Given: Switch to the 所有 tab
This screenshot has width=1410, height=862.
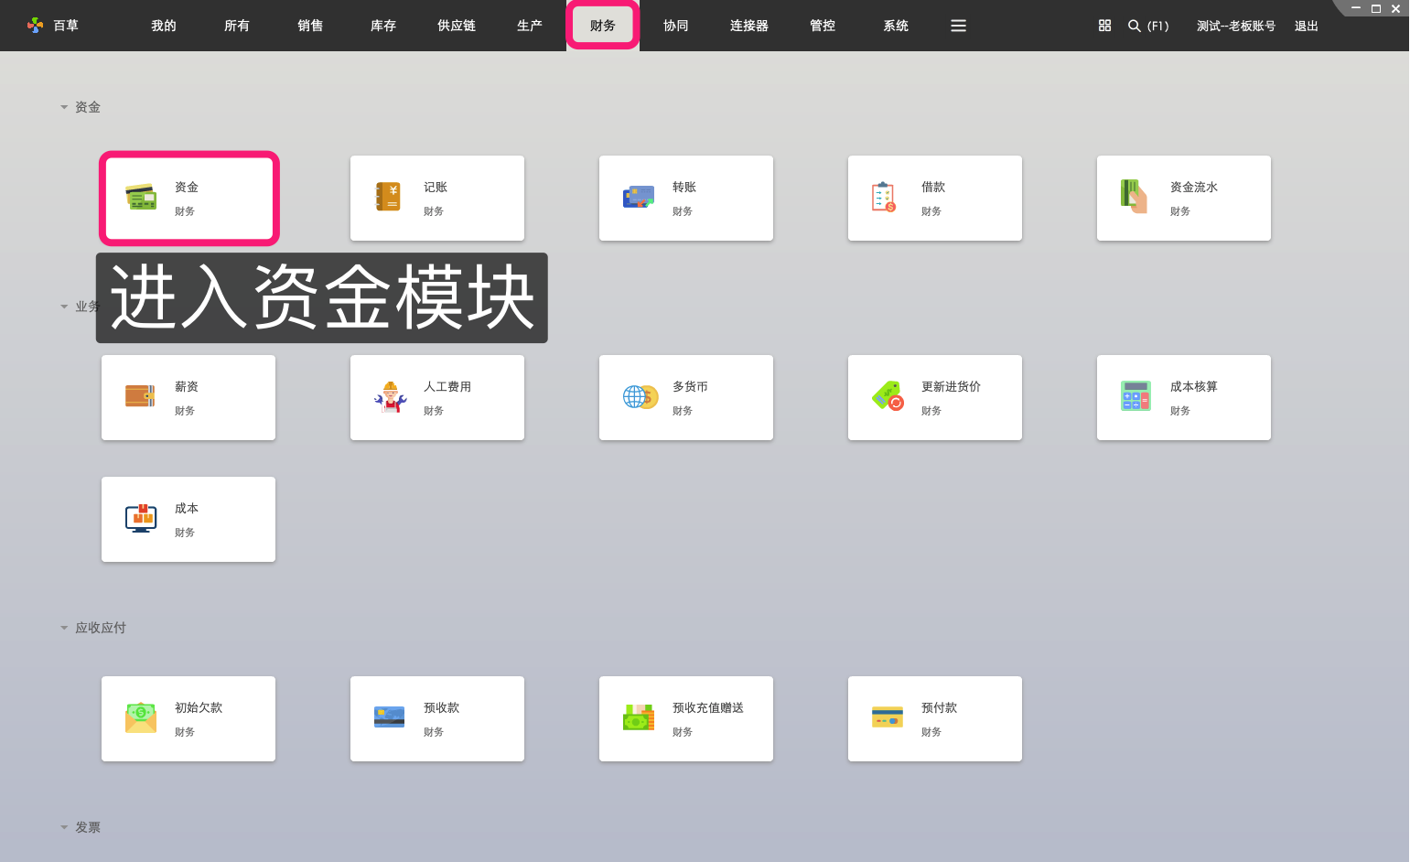Looking at the screenshot, I should tap(237, 26).
